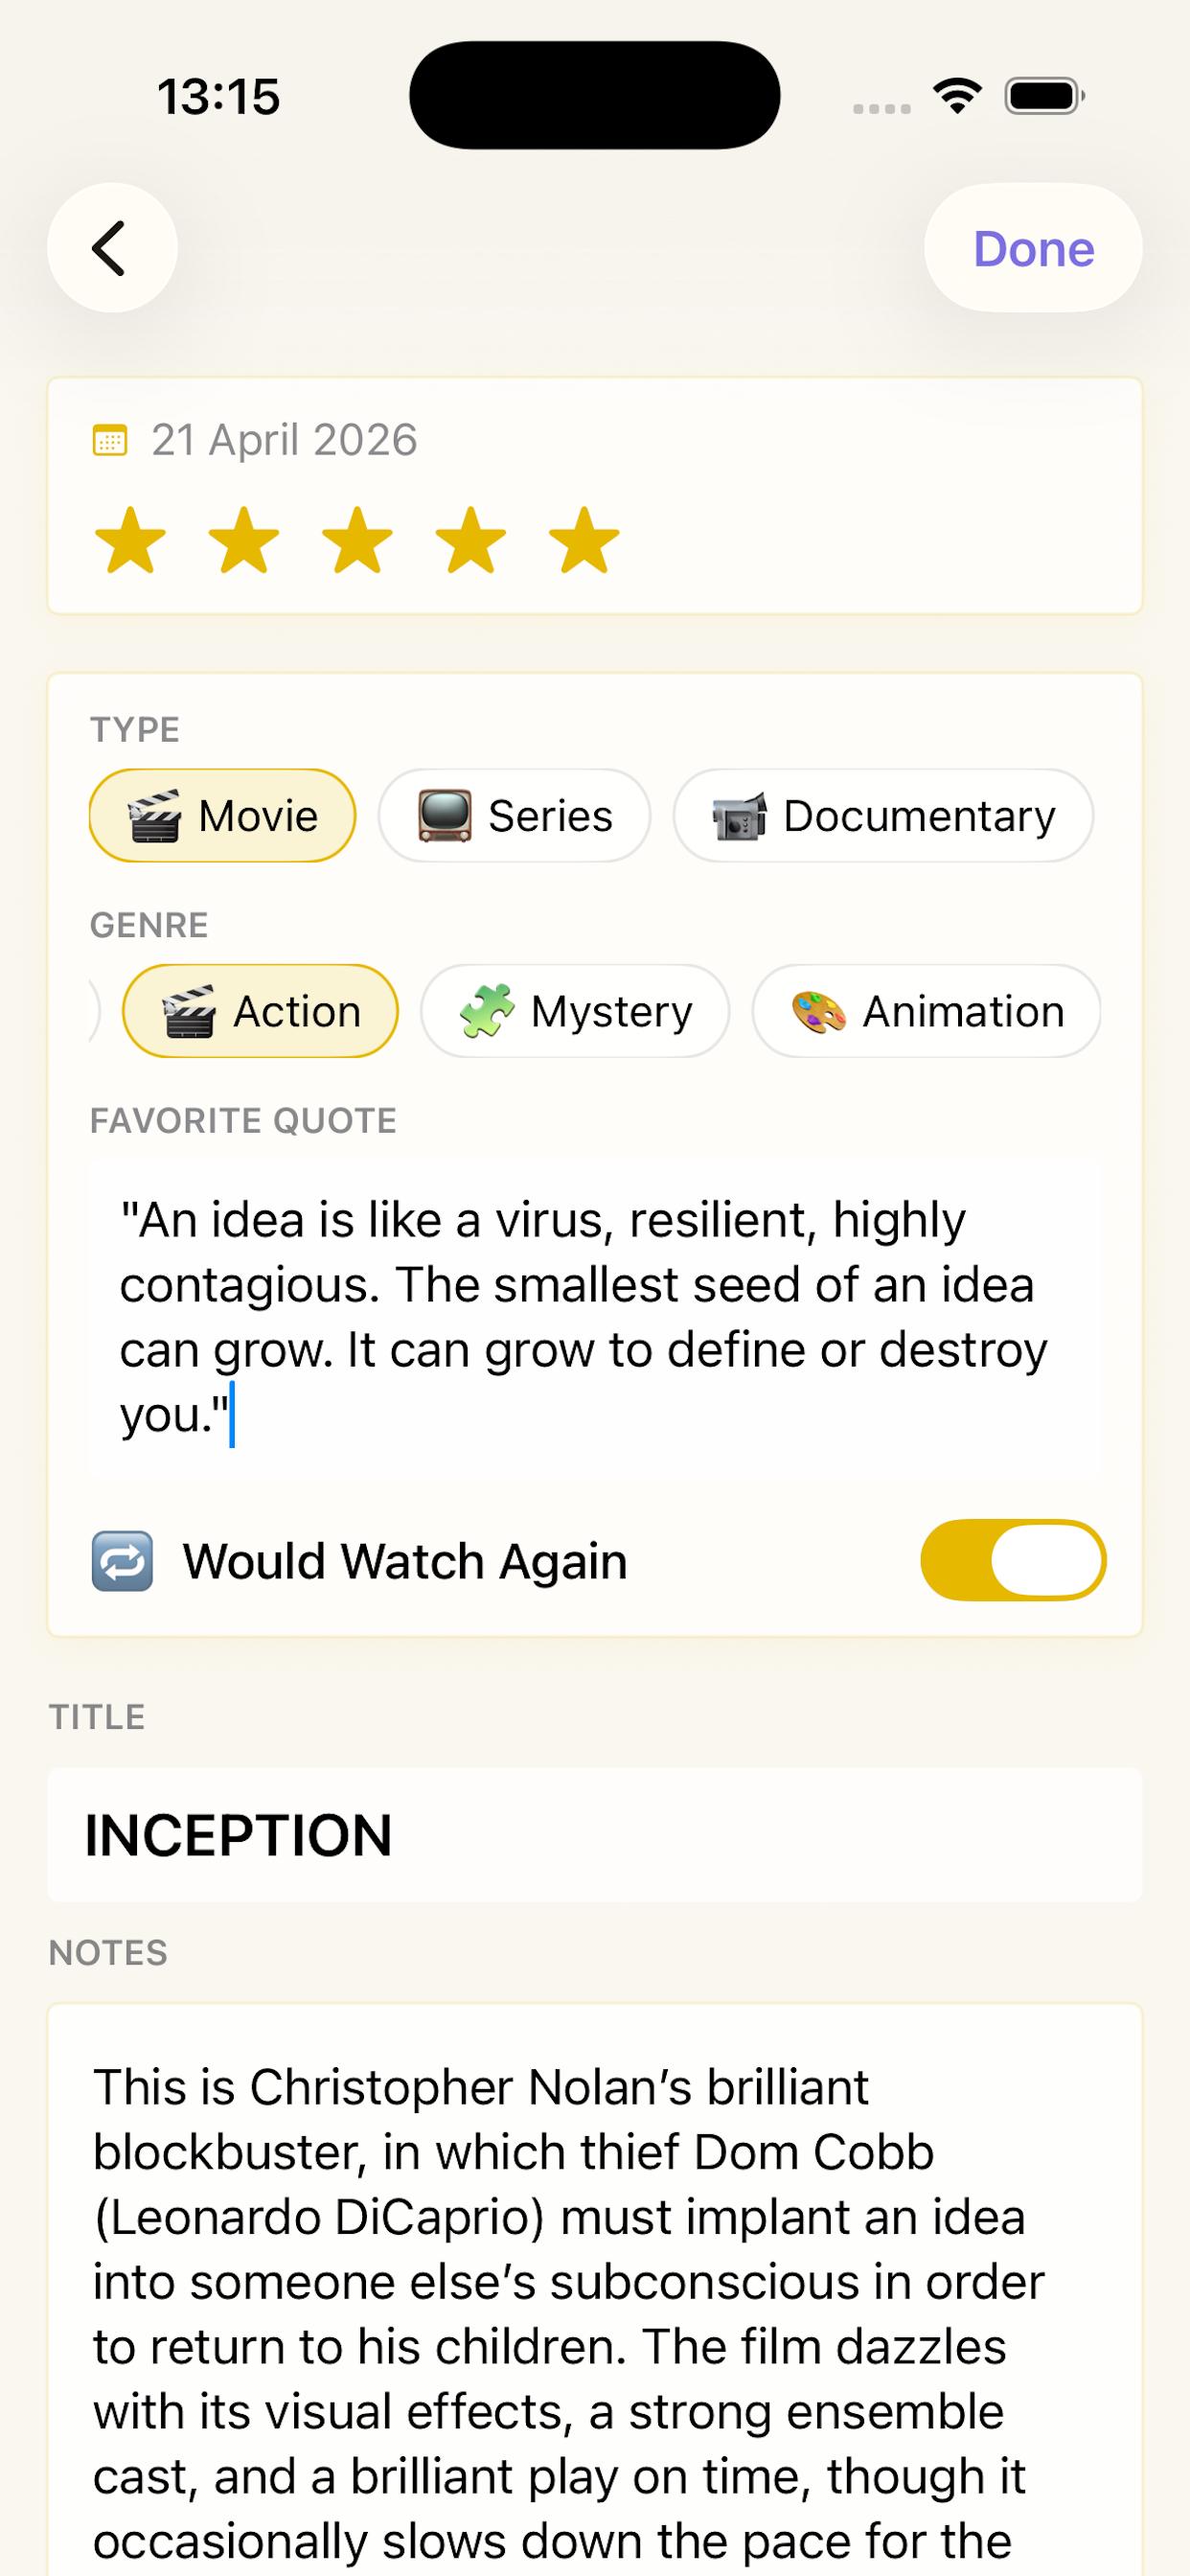Viewport: 1190px width, 2576px height.
Task: Toggle the Would Watch Again switch
Action: coord(1013,1560)
